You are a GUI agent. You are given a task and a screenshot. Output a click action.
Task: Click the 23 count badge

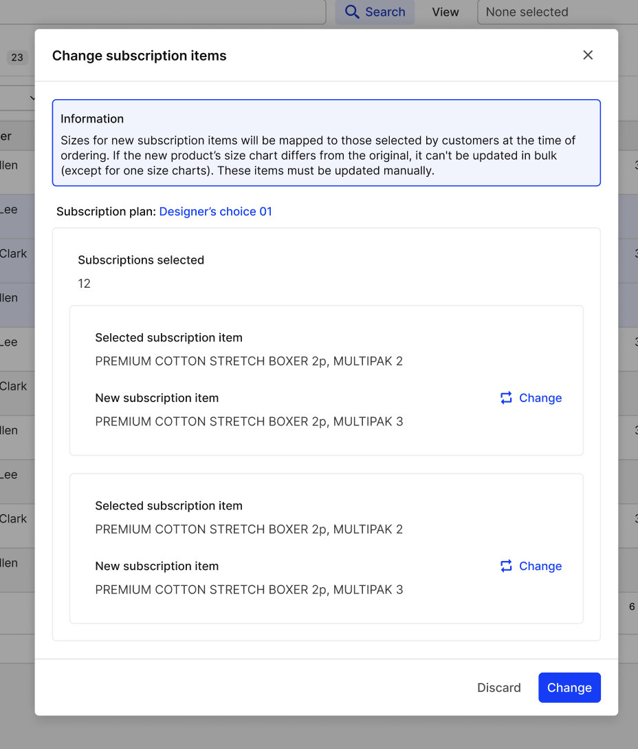17,58
